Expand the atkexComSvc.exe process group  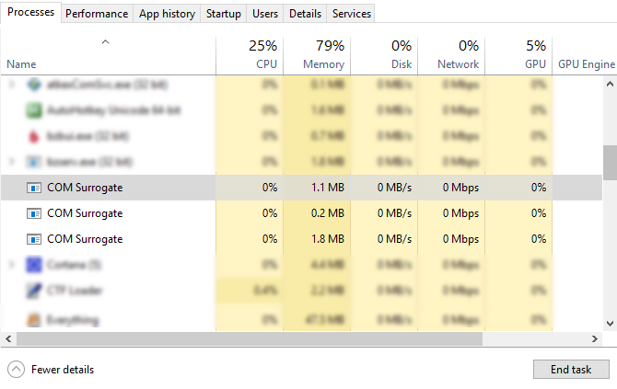coord(11,85)
